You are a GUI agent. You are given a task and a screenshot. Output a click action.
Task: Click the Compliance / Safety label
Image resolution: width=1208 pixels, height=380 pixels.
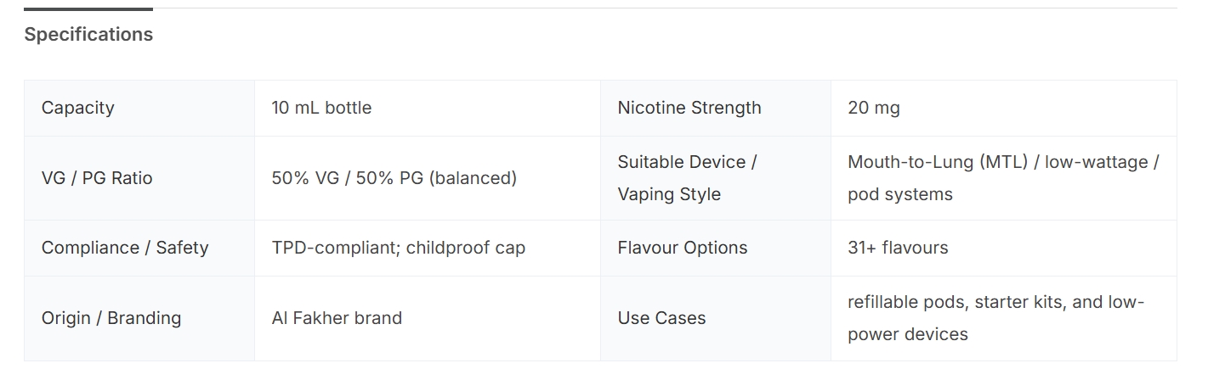[125, 248]
